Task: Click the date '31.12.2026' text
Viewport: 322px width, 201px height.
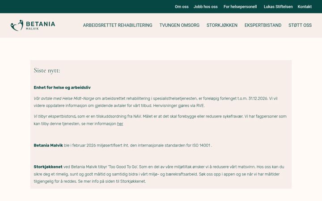Action: tap(258, 98)
